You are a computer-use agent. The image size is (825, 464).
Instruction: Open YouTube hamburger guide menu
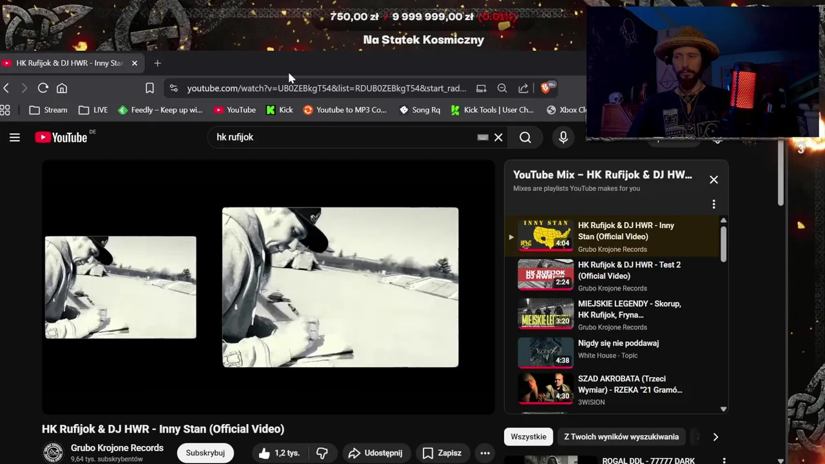coord(15,137)
